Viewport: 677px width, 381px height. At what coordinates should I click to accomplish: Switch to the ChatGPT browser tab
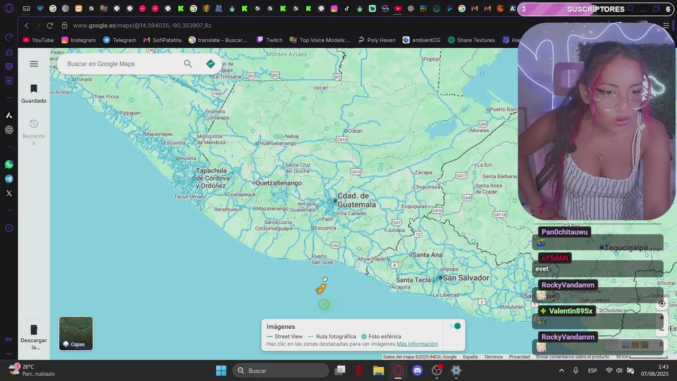410,8
